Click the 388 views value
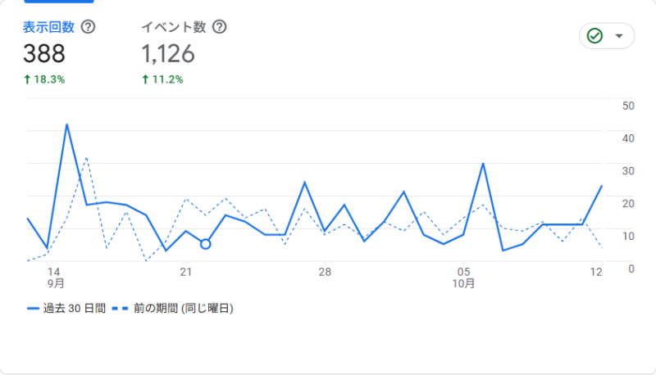This screenshot has height=375, width=656. pos(44,54)
